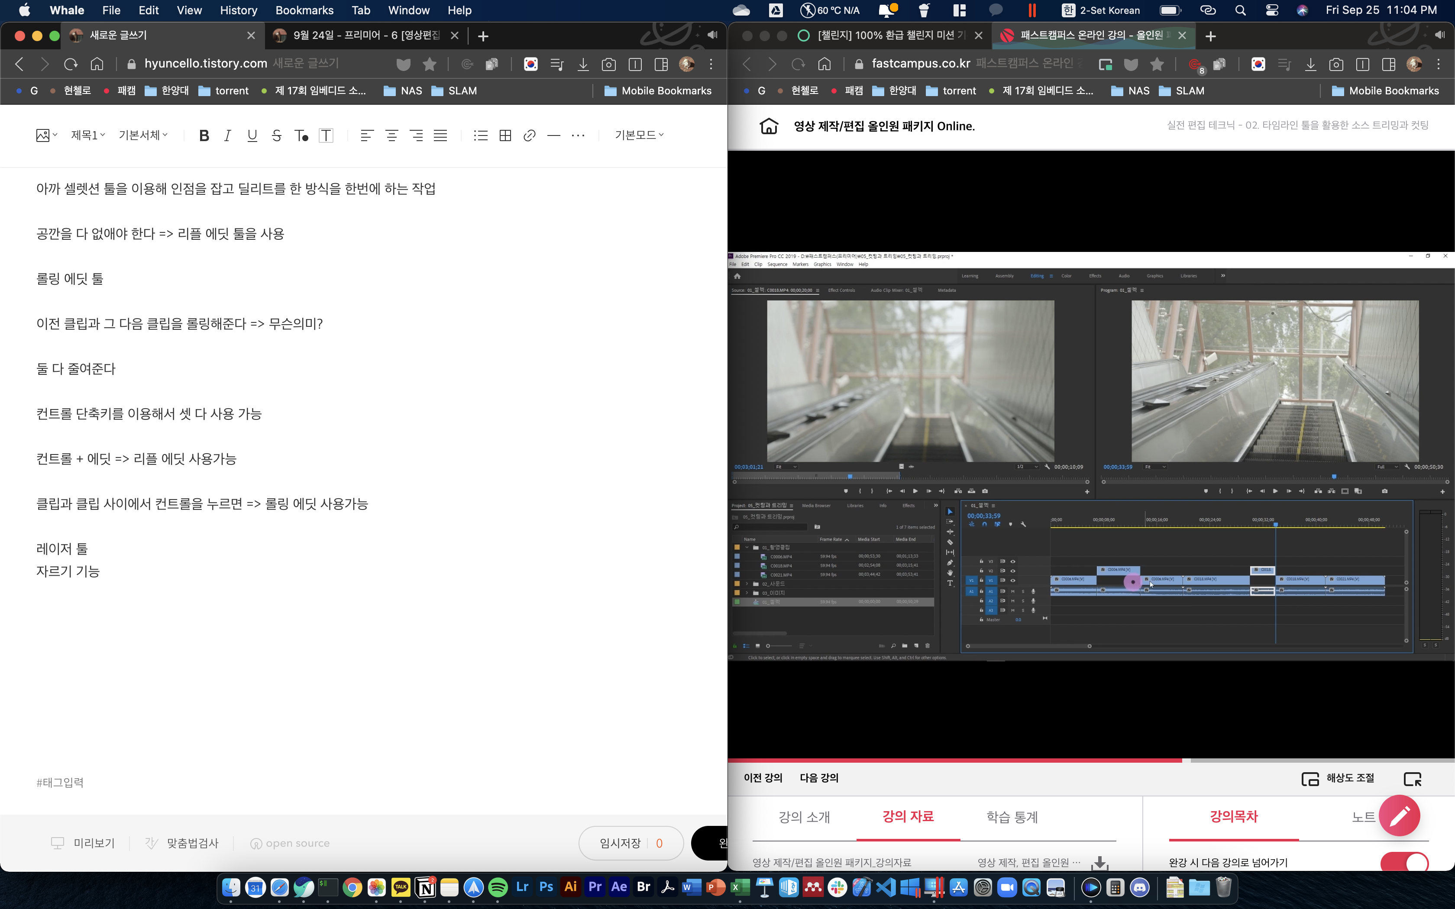Insert bulleted list in editor
This screenshot has width=1455, height=909.
pyautogui.click(x=480, y=135)
